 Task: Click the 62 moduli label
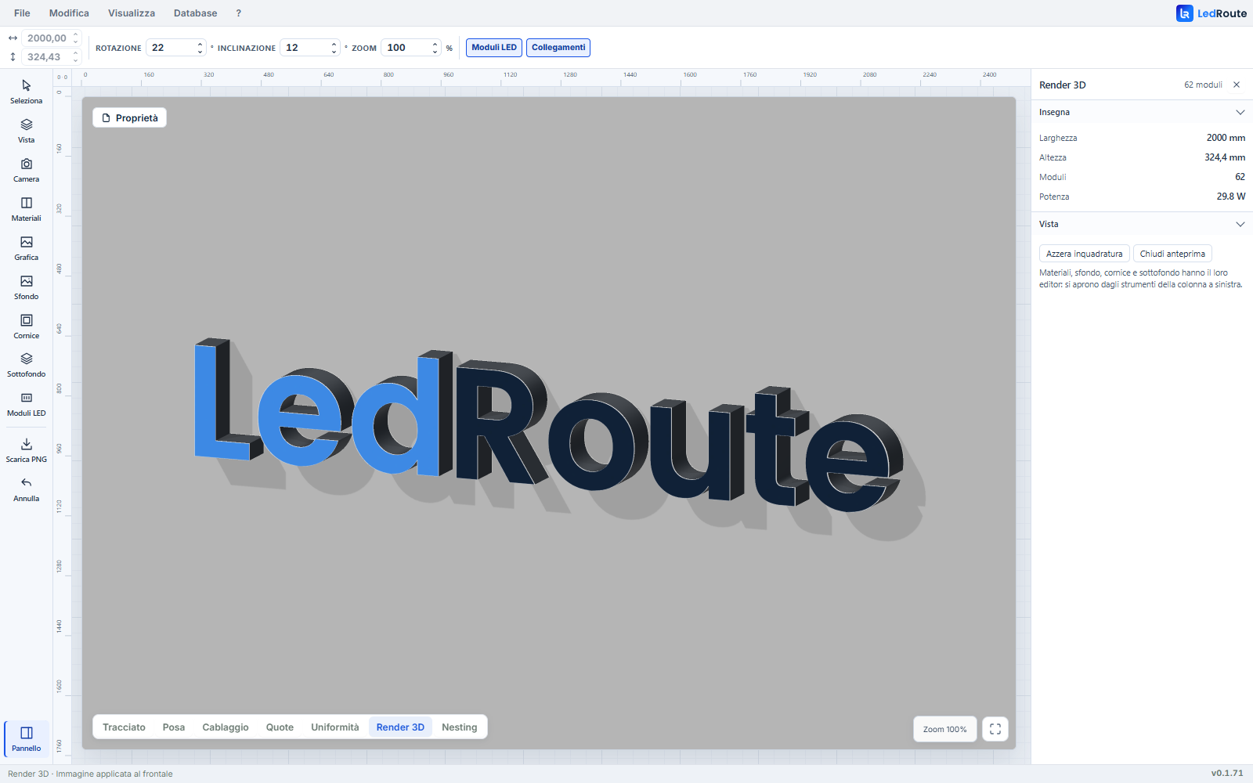coord(1203,85)
